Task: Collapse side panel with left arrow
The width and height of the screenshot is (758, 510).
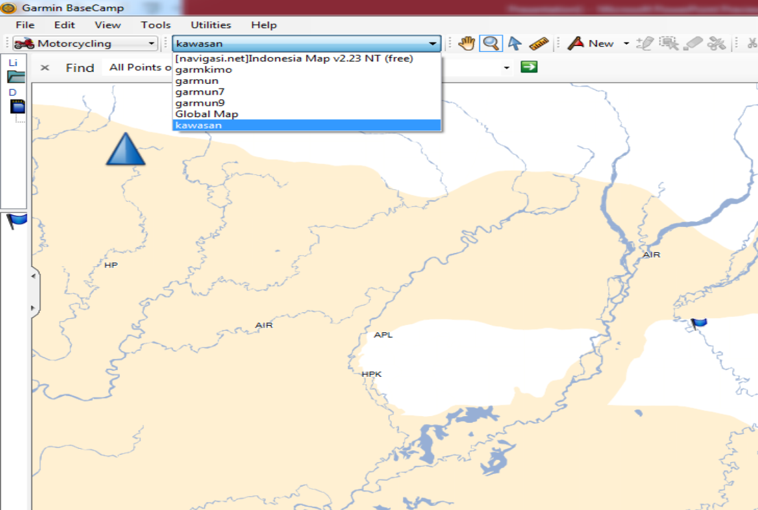Action: [x=33, y=276]
